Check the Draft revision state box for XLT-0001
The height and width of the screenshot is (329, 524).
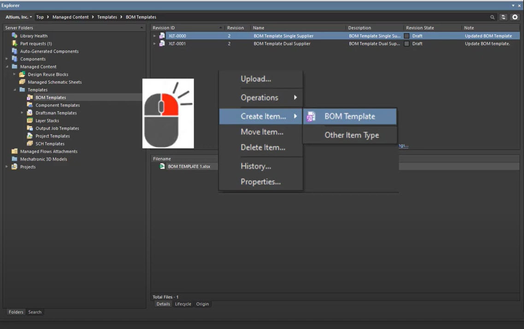click(x=407, y=43)
